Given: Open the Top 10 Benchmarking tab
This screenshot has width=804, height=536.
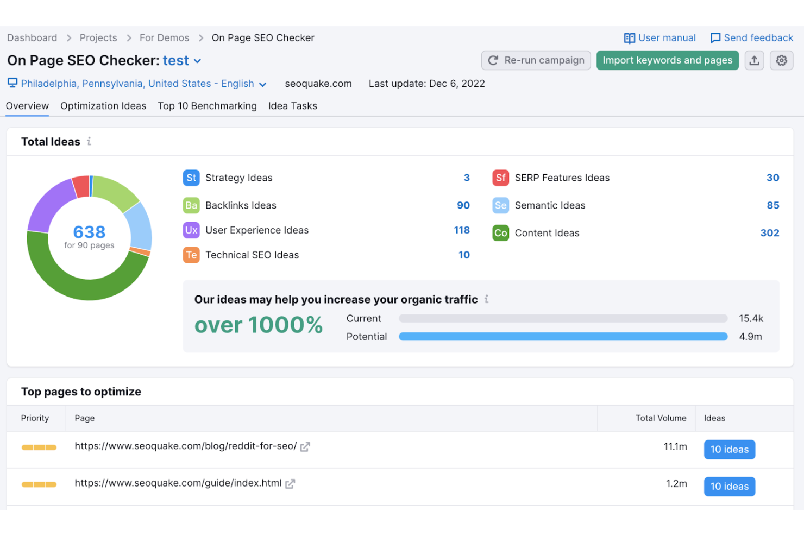Looking at the screenshot, I should coord(208,106).
